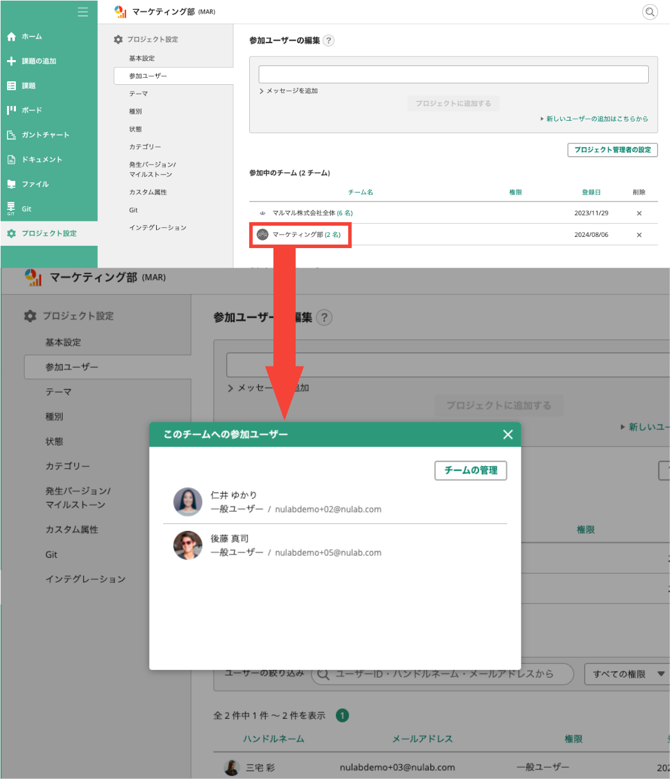Sort by 登録日 column header
The image size is (670, 779).
point(591,192)
